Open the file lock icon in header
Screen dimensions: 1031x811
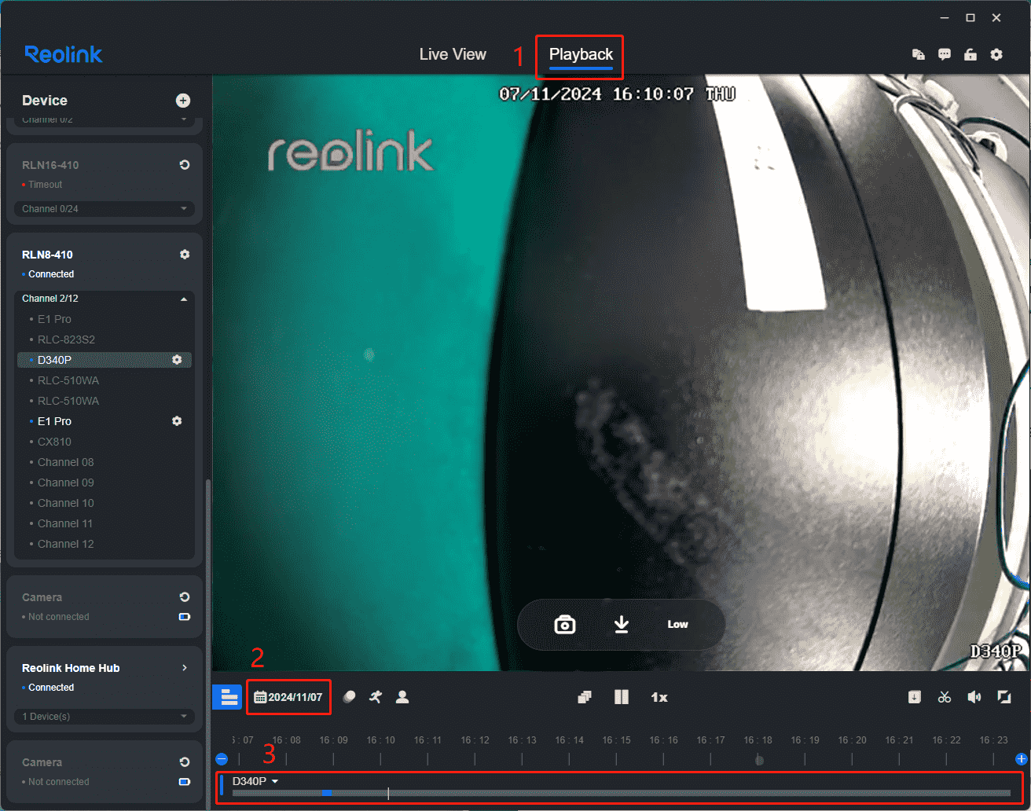918,54
